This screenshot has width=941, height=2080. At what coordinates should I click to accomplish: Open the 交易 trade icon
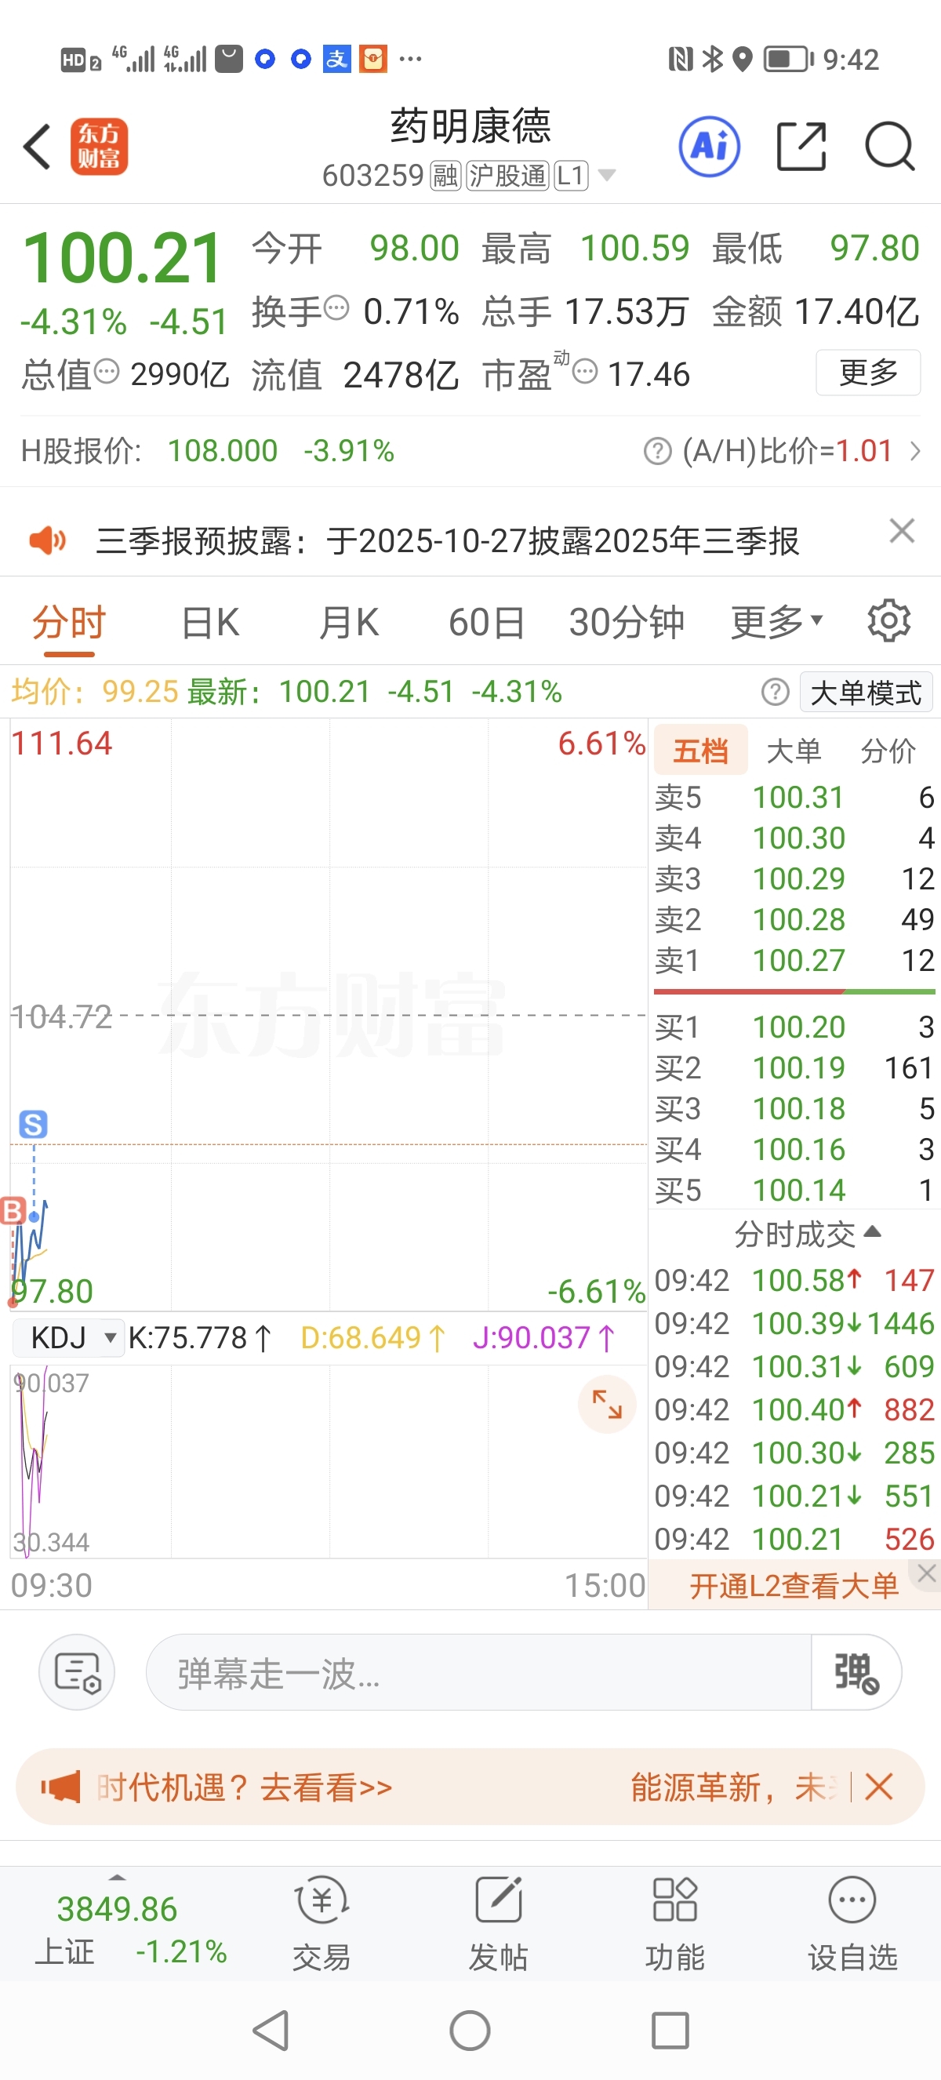pyautogui.click(x=322, y=1922)
